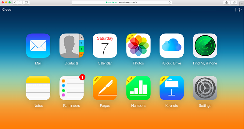Click the green padlock Apple Inc. indicator
The height and width of the screenshot is (129, 244).
pyautogui.click(x=112, y=2)
